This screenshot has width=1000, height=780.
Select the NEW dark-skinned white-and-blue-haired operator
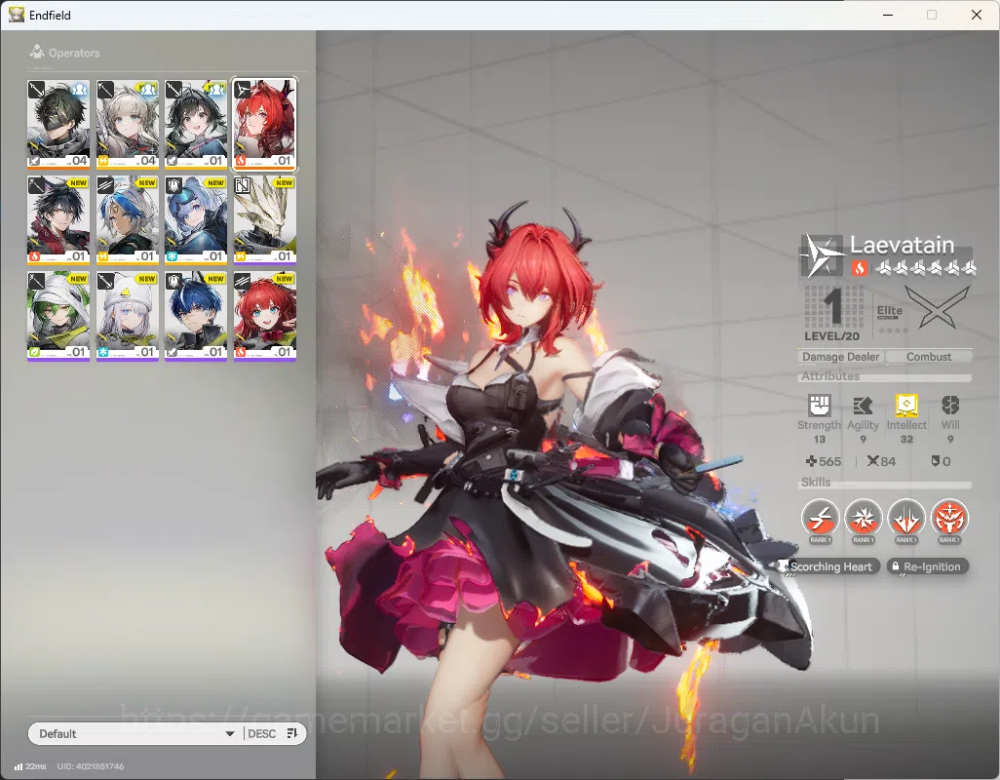(x=127, y=220)
